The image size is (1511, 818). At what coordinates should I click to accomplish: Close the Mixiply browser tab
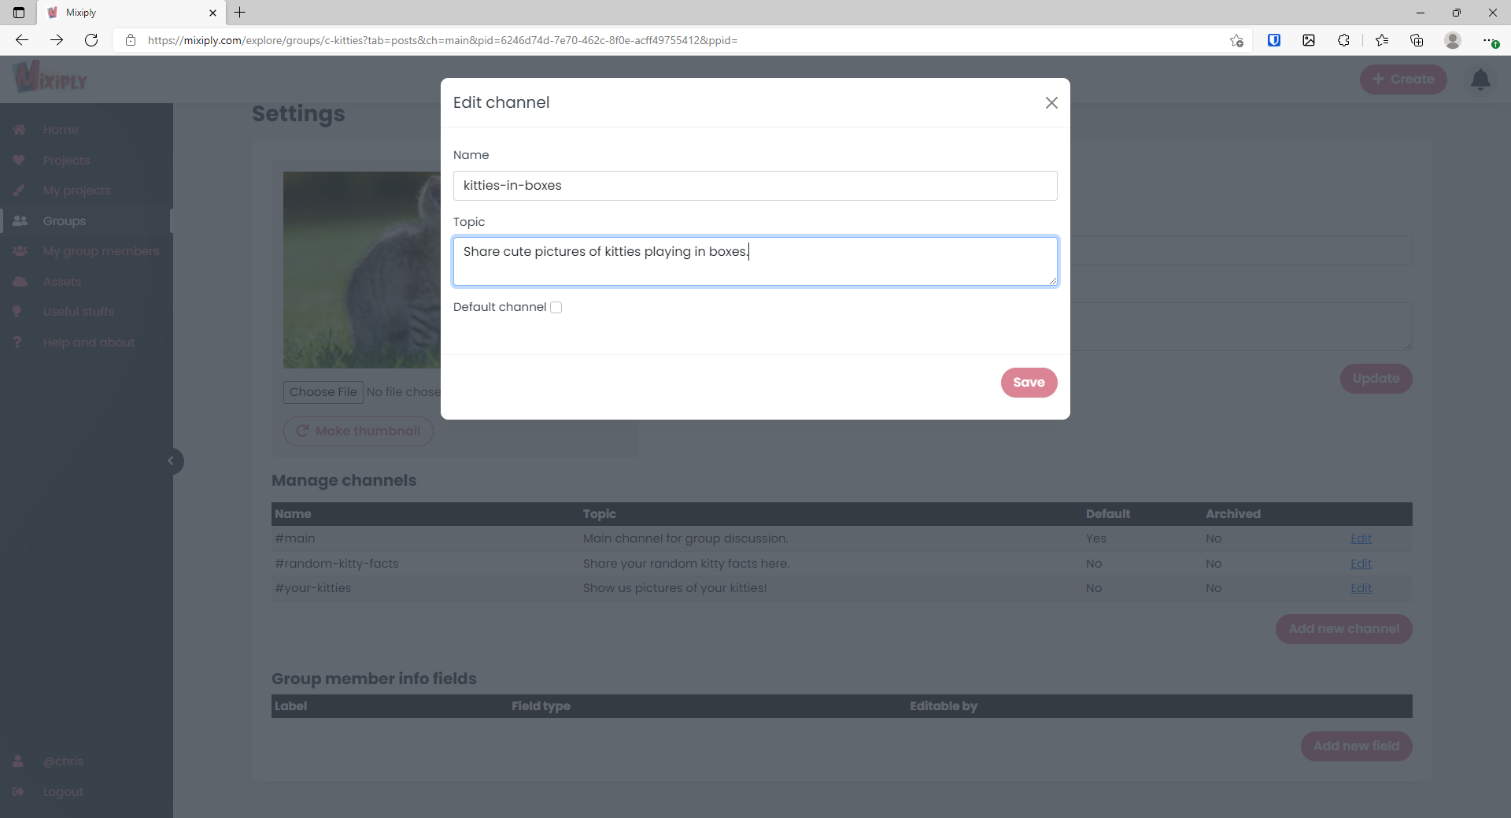click(212, 13)
